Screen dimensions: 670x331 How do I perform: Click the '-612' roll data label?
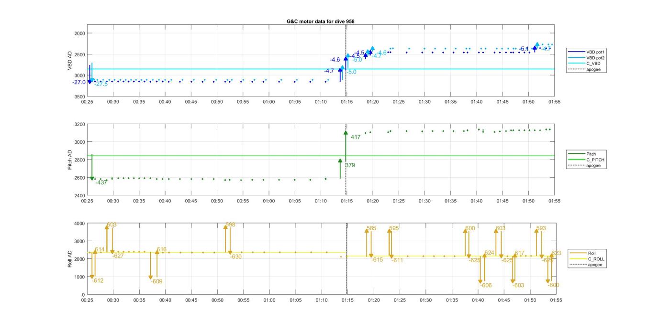click(x=98, y=281)
